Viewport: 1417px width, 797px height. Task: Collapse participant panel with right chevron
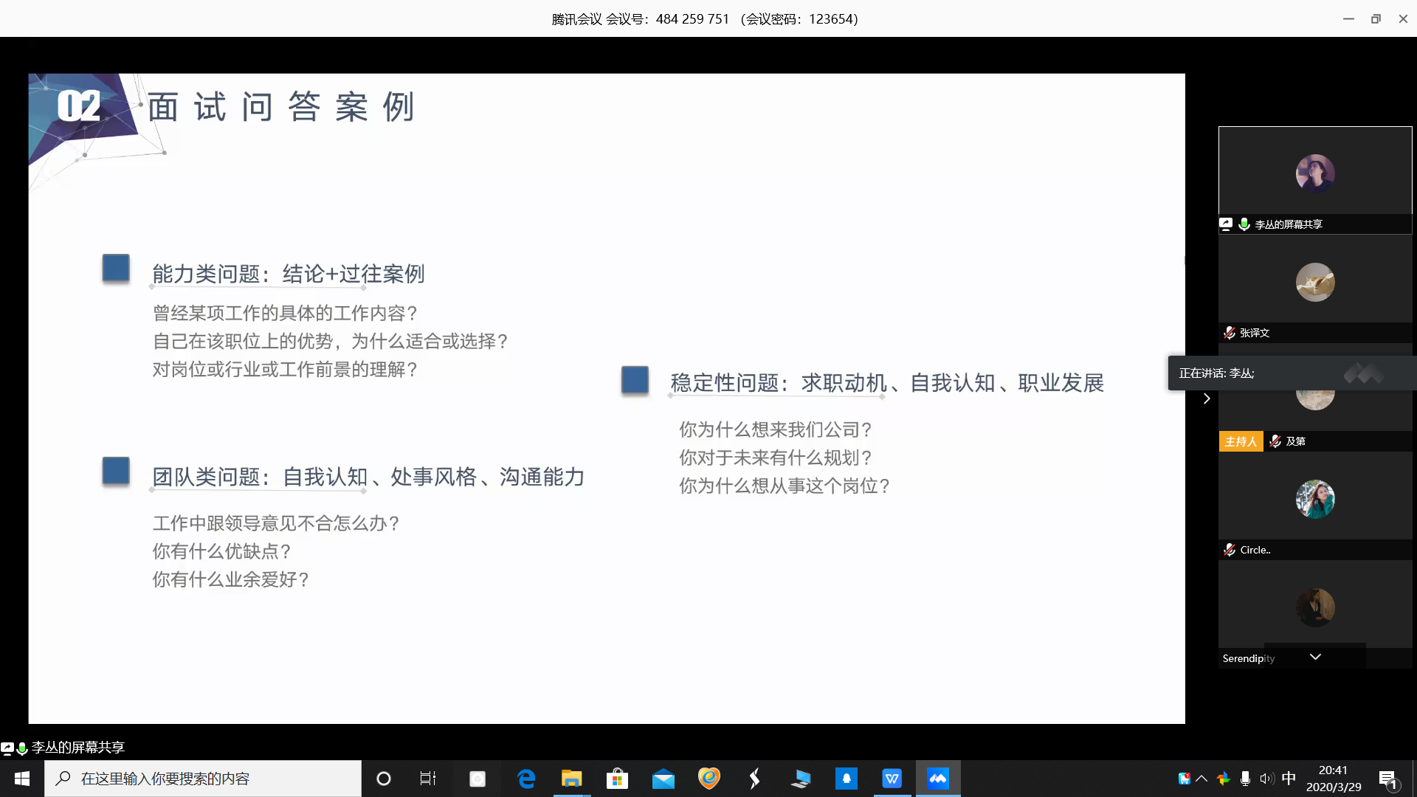1207,398
